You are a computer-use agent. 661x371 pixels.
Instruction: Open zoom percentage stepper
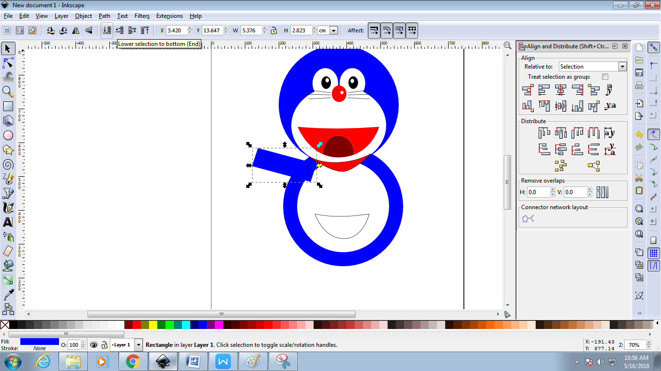(x=648, y=345)
